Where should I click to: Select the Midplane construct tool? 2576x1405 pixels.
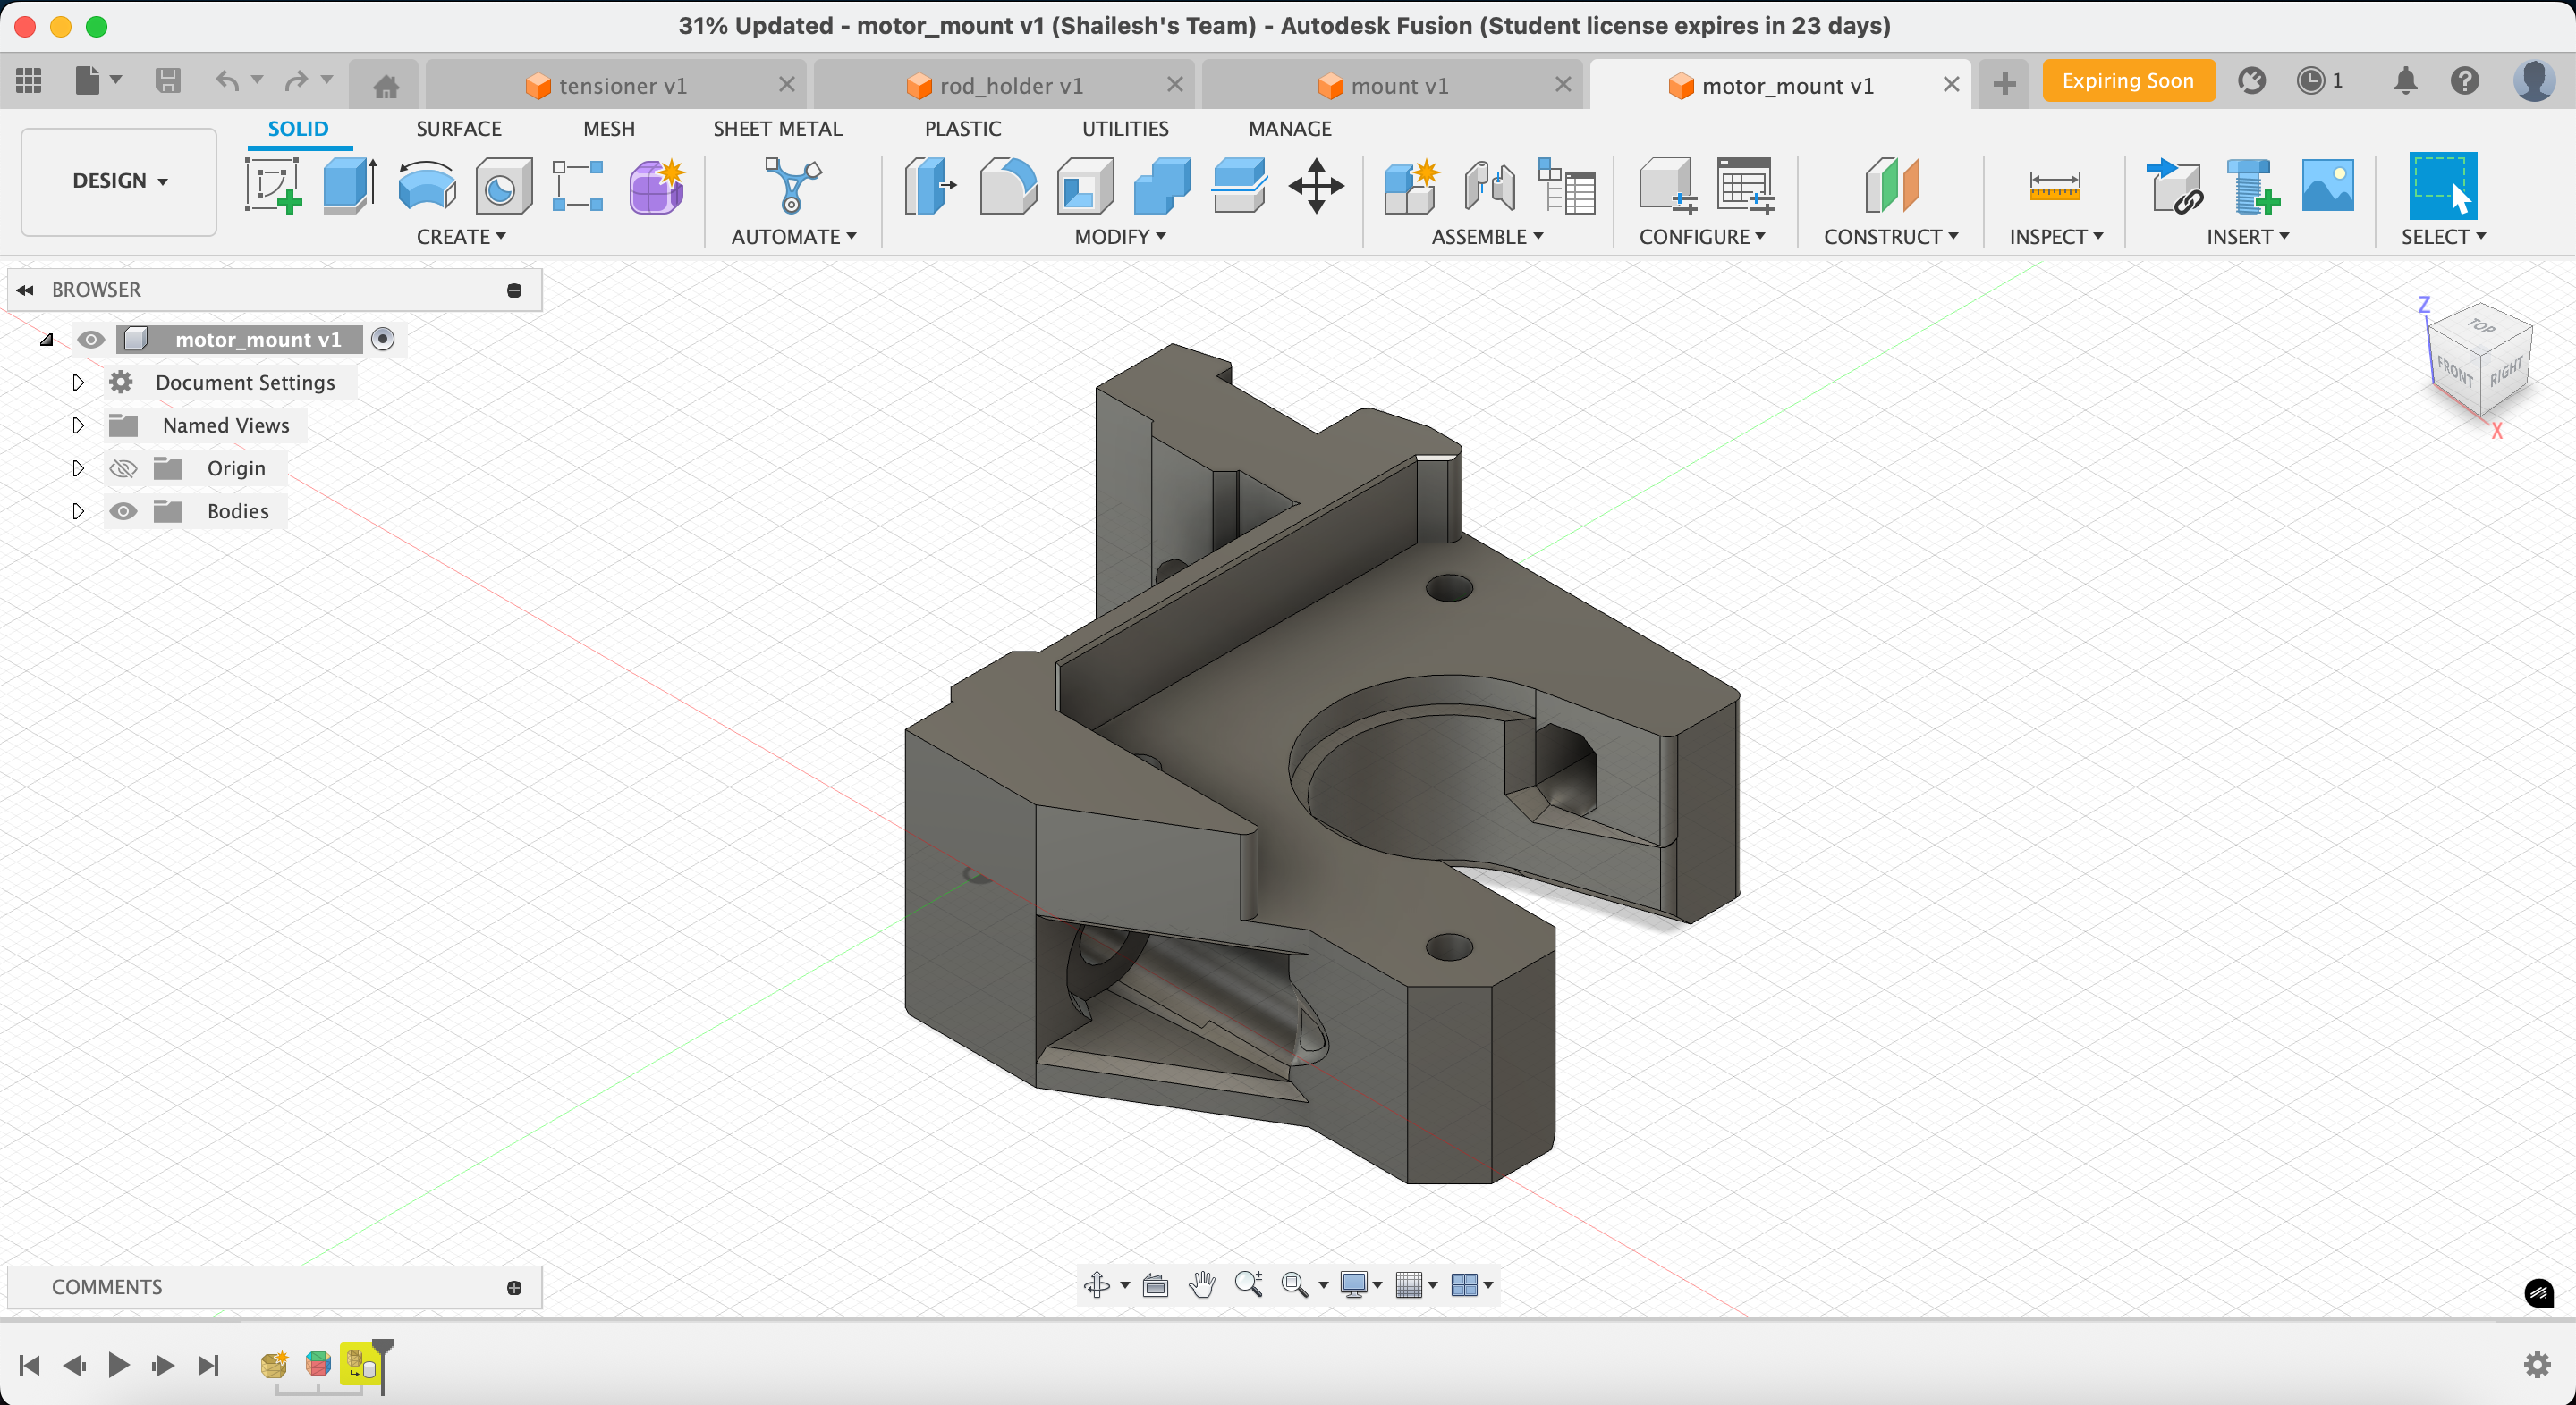pos(1891,185)
